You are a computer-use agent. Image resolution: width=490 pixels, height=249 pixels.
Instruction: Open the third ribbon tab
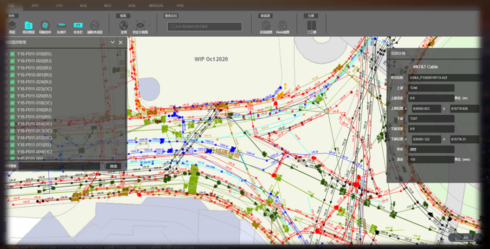click(59, 5)
